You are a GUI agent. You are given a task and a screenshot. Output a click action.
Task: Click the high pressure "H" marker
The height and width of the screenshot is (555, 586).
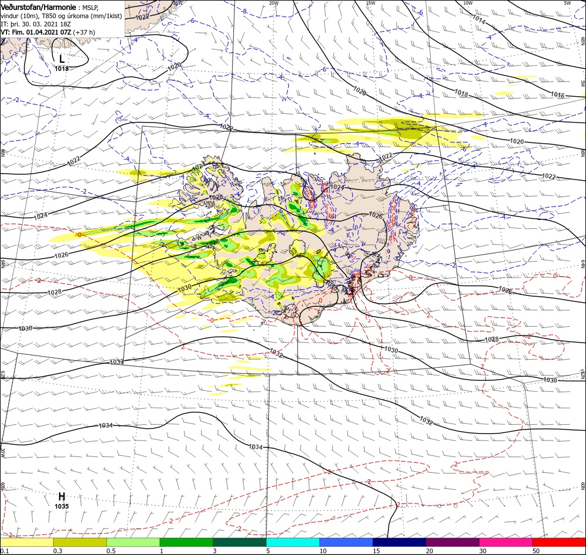tap(62, 496)
